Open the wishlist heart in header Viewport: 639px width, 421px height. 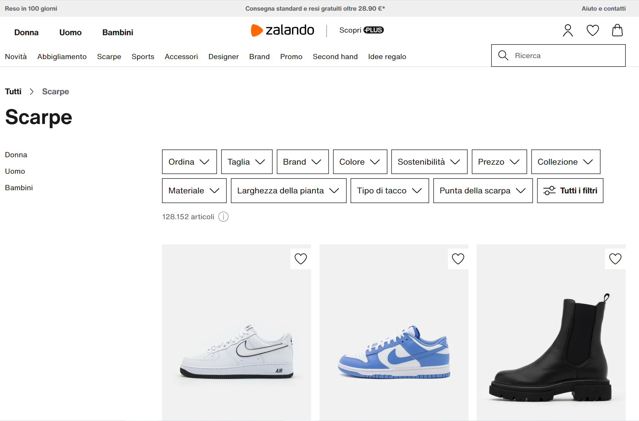(x=593, y=30)
